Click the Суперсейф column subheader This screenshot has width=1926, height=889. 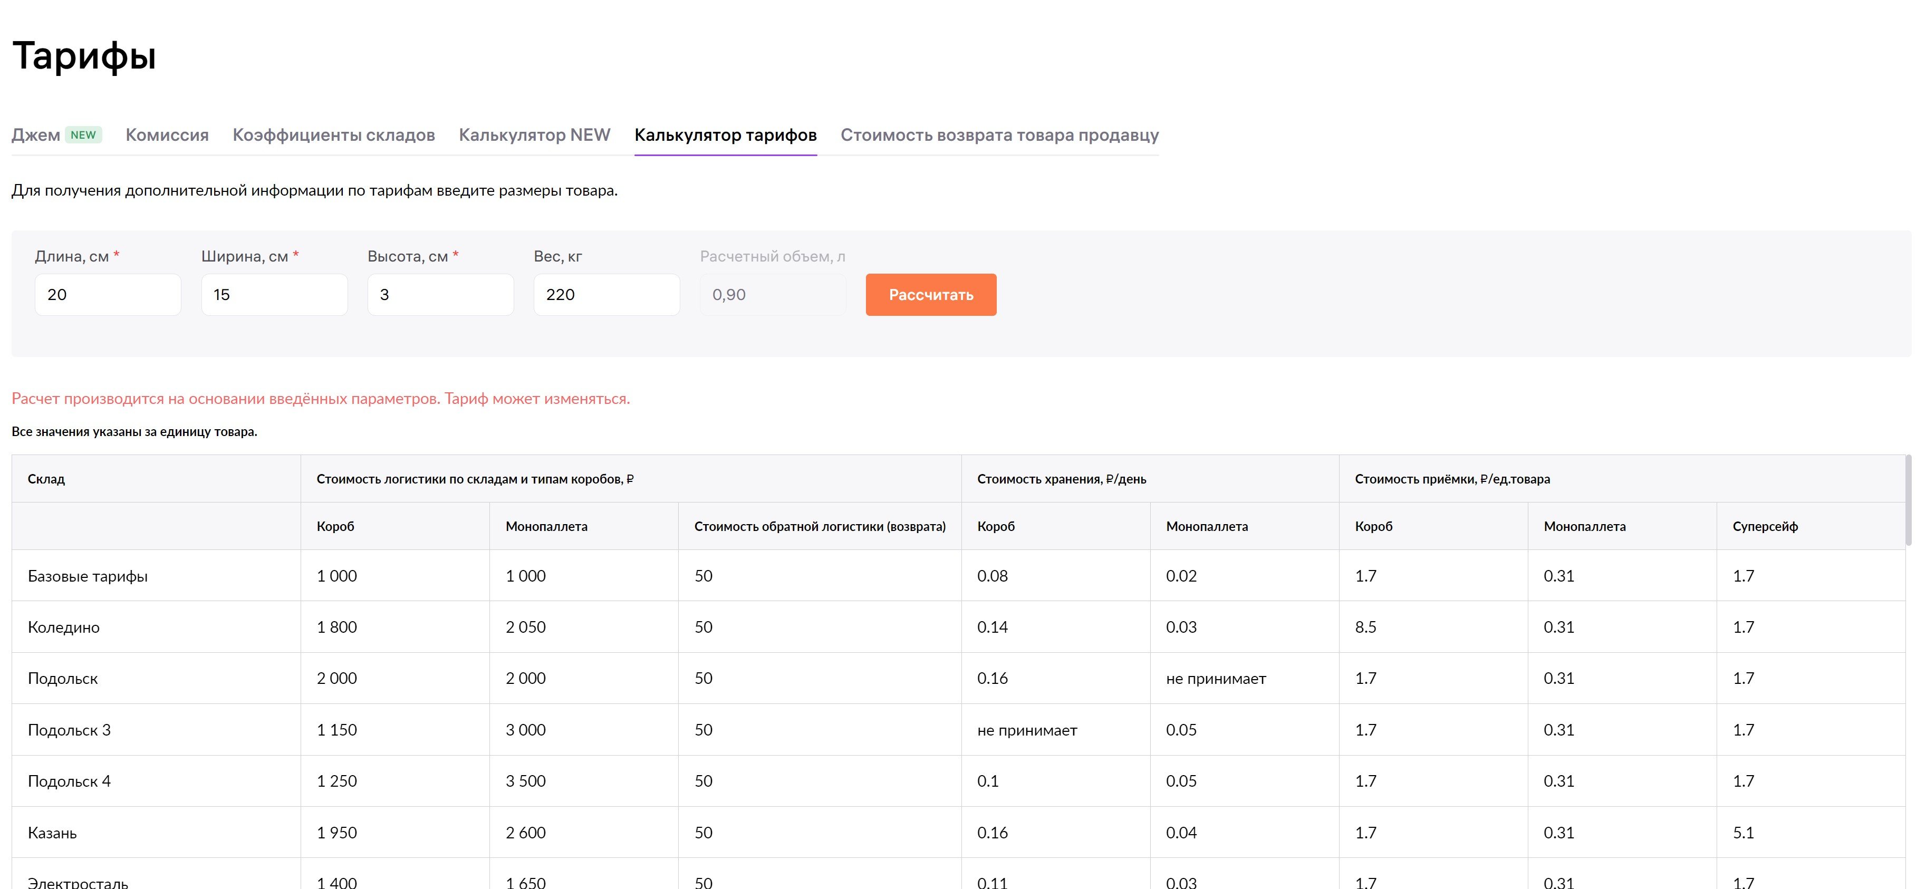pyautogui.click(x=1765, y=526)
